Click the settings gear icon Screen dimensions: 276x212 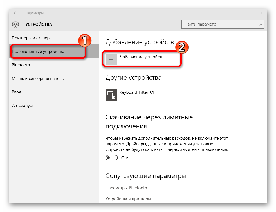coord(15,24)
